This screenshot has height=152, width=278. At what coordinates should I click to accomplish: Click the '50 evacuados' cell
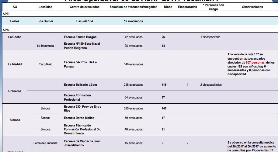(133, 118)
